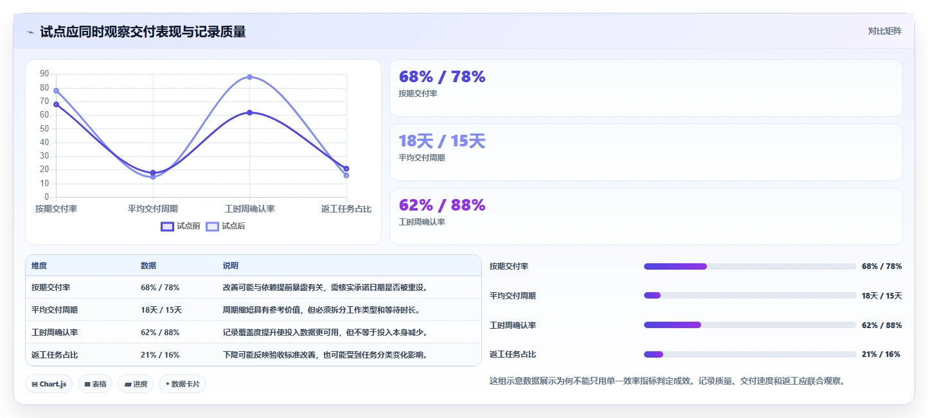The height and width of the screenshot is (418, 928).
Task: Click the 21% / 16% value beside the progress bar
Action: tap(882, 354)
